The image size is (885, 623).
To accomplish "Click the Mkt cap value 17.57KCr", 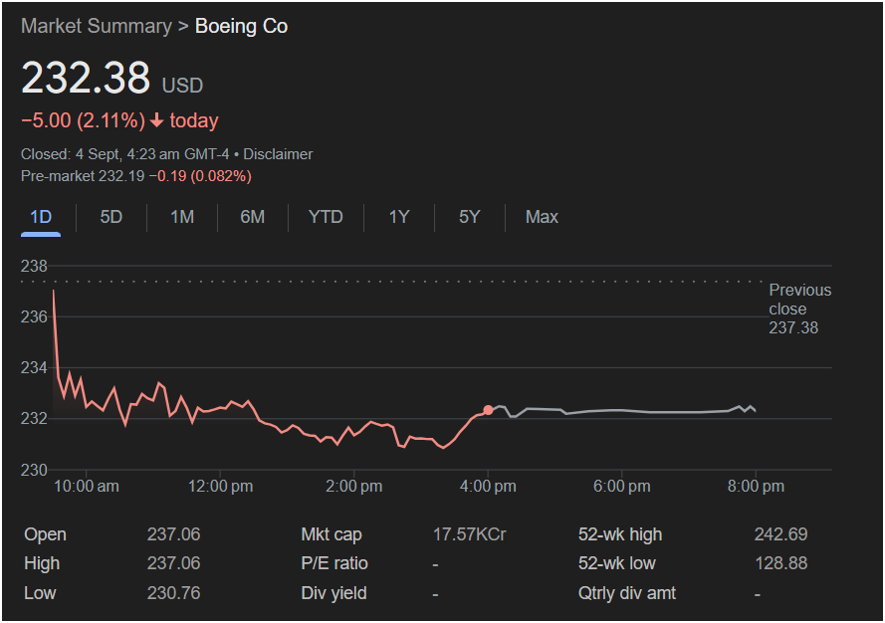I will point(470,534).
